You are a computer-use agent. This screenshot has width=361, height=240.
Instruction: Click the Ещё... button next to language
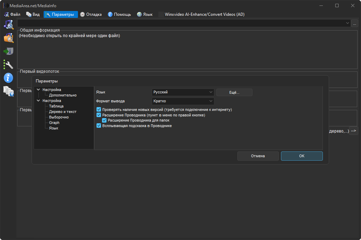[234, 92]
